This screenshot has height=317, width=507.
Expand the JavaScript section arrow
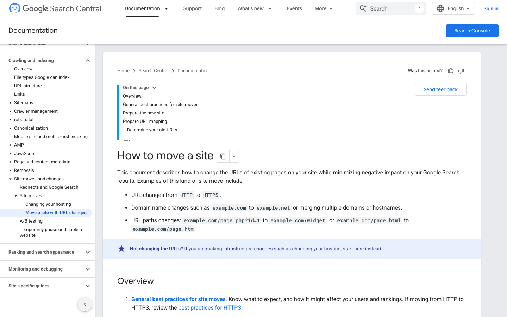pos(10,154)
